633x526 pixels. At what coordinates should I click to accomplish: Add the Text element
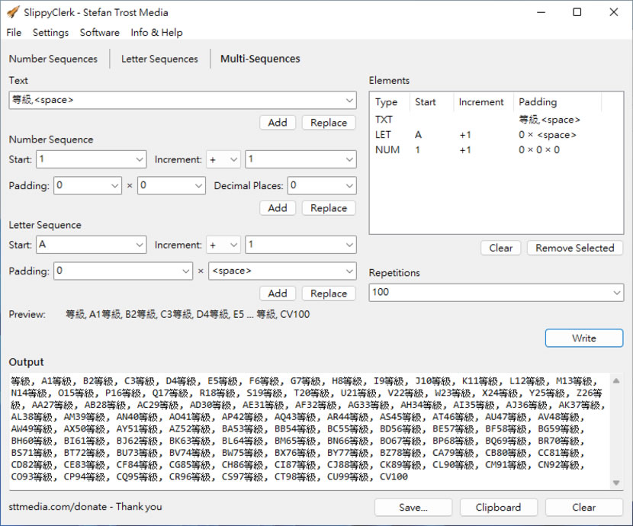pos(278,123)
